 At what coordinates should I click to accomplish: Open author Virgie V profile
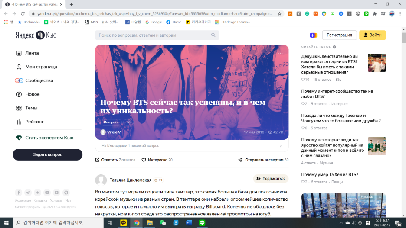111,132
